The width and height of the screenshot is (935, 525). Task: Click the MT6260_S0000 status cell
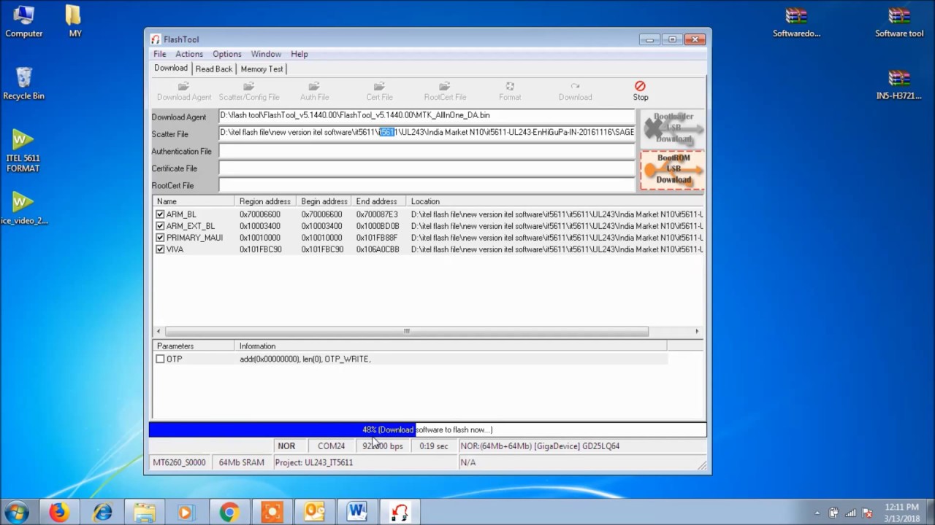tap(179, 462)
